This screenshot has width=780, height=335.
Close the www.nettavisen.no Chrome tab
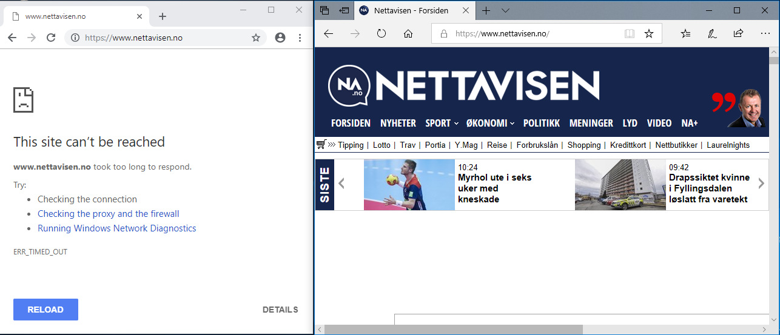click(x=140, y=16)
